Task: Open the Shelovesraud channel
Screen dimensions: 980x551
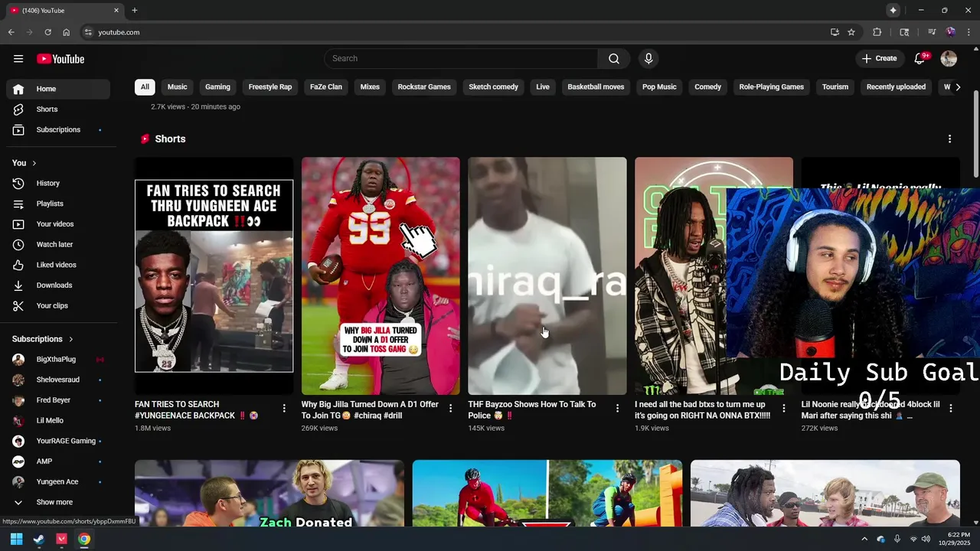Action: pos(58,380)
